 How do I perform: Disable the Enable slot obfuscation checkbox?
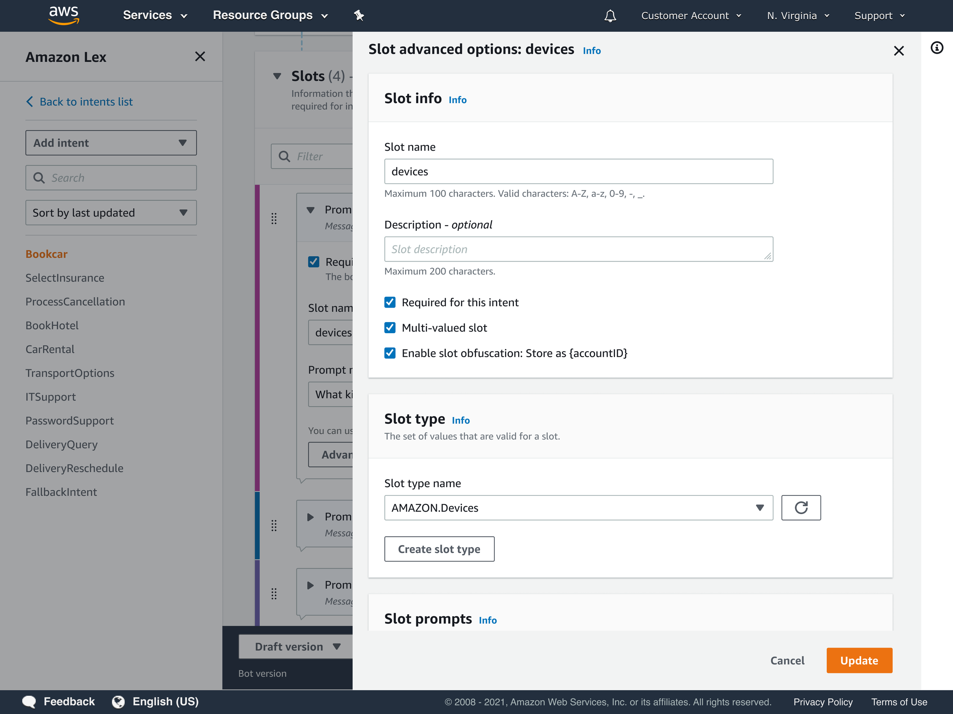tap(390, 353)
